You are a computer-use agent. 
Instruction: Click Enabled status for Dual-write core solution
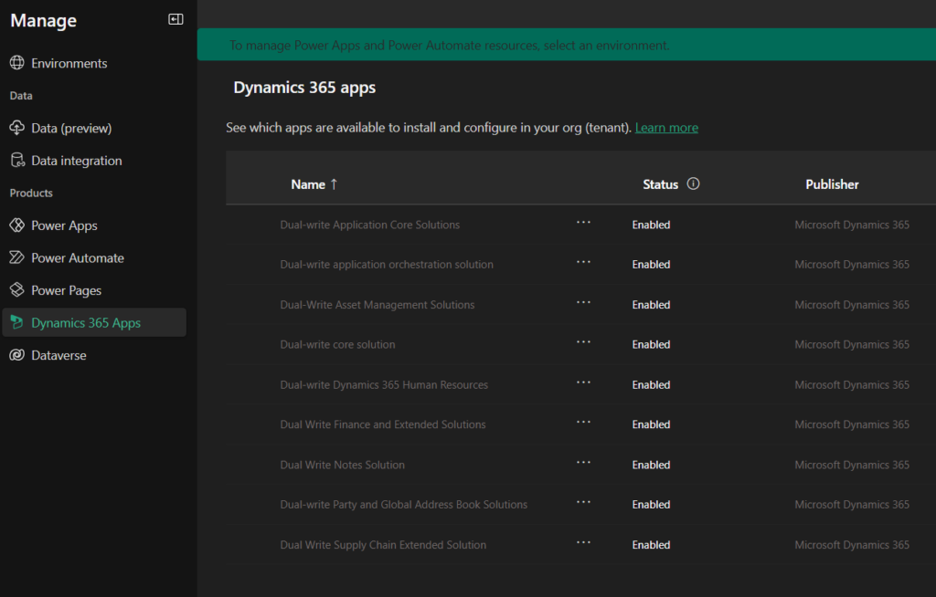click(x=651, y=345)
